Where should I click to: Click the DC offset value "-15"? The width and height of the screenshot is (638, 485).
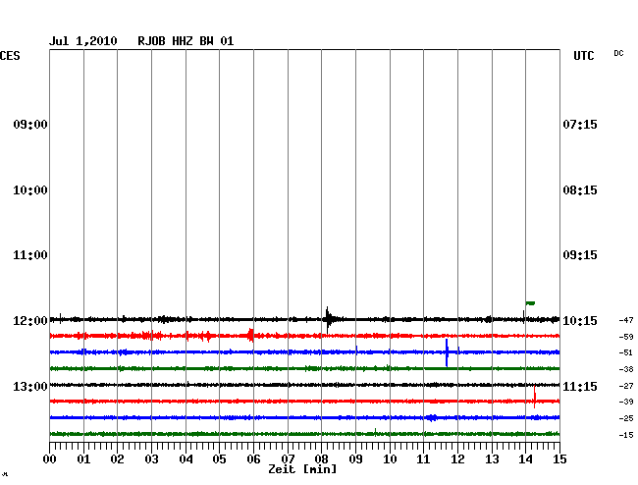point(626,435)
